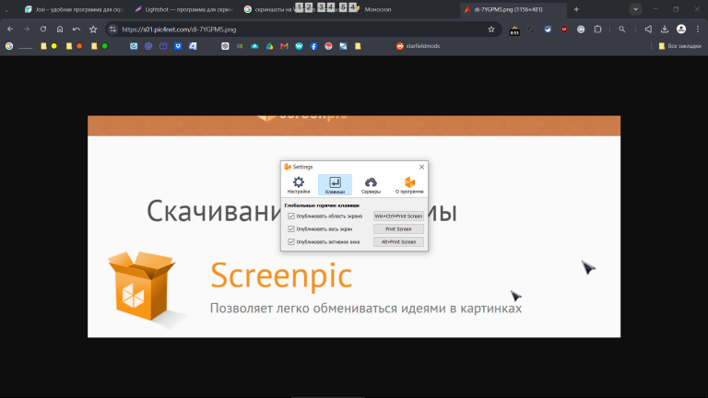Select the Серверы cloud tab in Settings dialog
708x398 pixels.
click(x=371, y=185)
